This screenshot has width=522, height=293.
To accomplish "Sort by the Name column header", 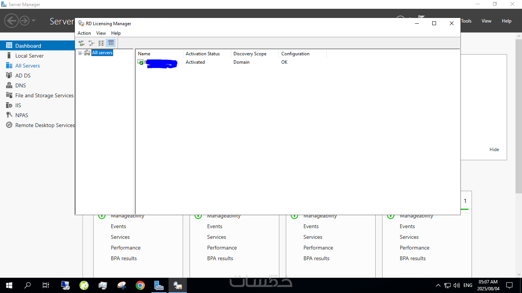I will click(x=159, y=54).
